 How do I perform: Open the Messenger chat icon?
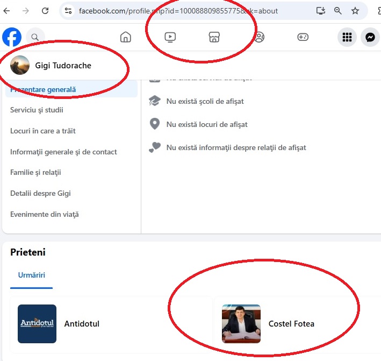coord(370,37)
